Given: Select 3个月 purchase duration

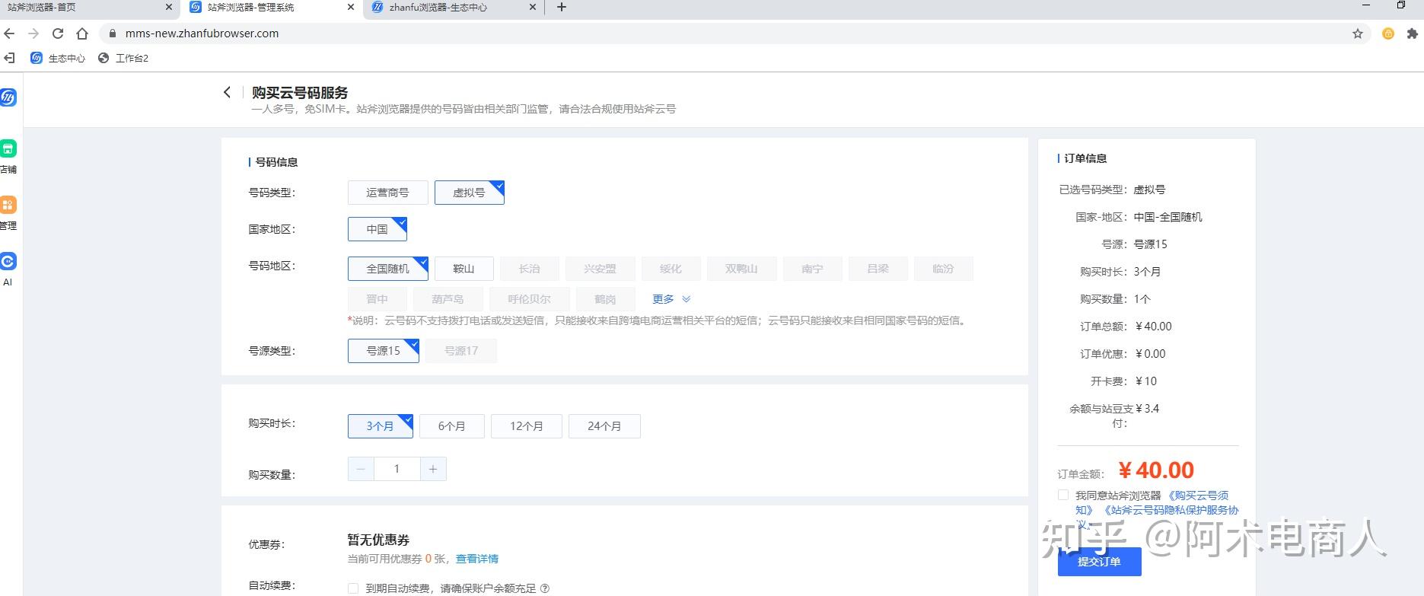Looking at the screenshot, I should (x=380, y=426).
